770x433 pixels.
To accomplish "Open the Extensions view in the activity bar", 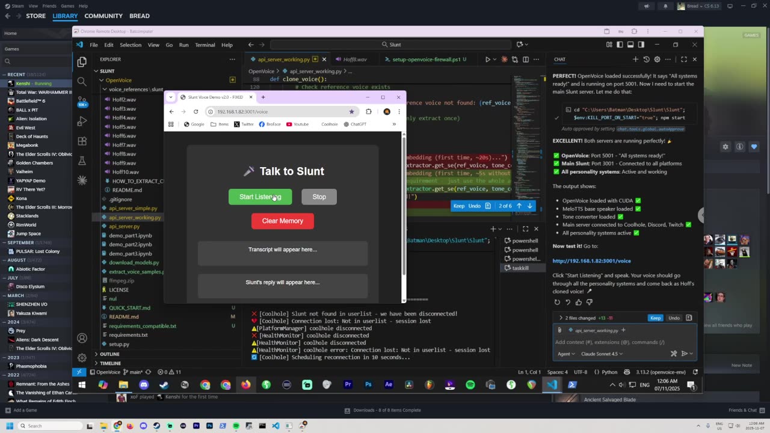I will [82, 141].
